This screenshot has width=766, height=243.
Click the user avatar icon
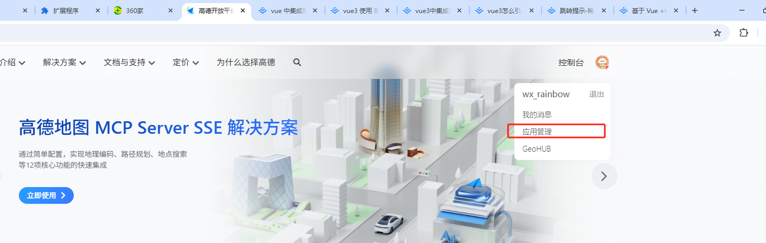pyautogui.click(x=602, y=63)
